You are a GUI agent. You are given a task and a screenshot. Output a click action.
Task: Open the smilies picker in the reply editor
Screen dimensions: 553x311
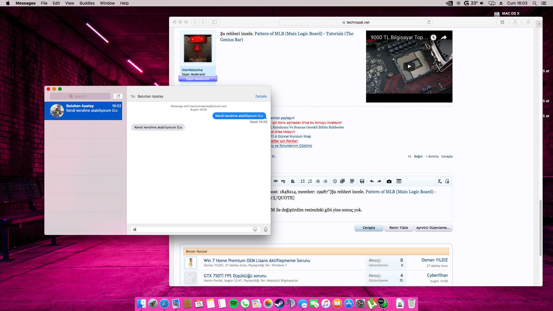[x=335, y=181]
